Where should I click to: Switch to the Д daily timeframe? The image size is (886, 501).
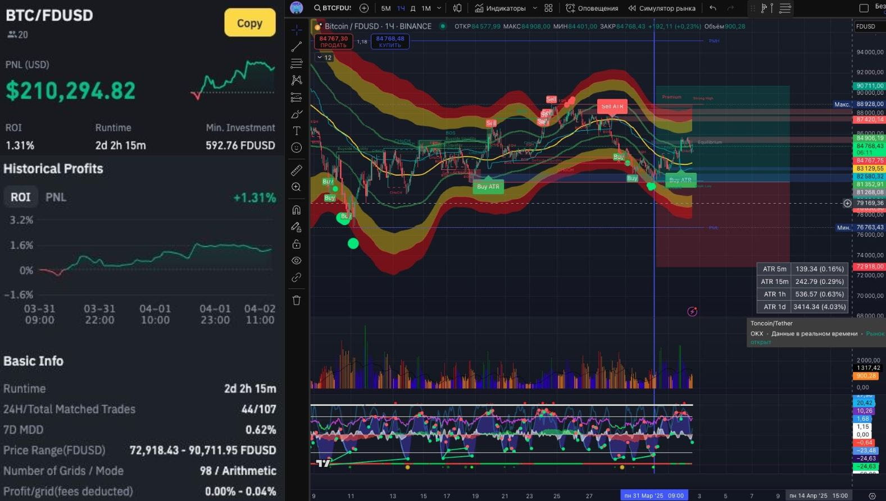(413, 8)
